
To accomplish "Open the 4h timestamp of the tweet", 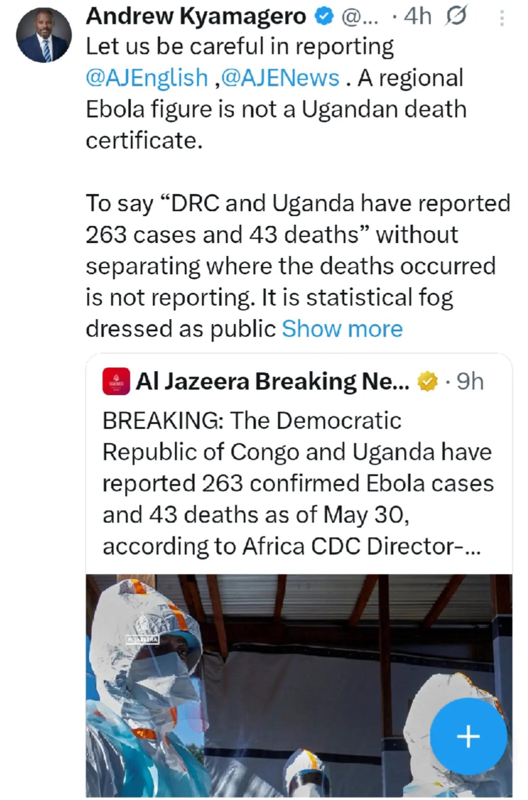I will [418, 17].
